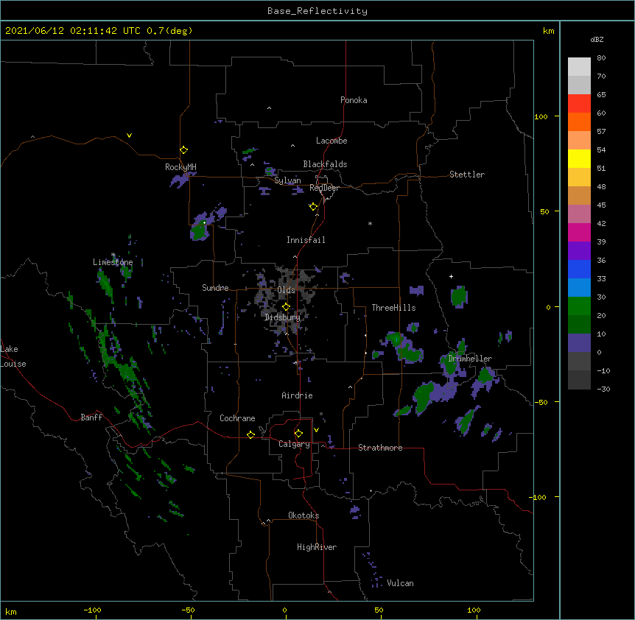Click the dBZ legend heading
The height and width of the screenshot is (620, 635).
click(597, 40)
